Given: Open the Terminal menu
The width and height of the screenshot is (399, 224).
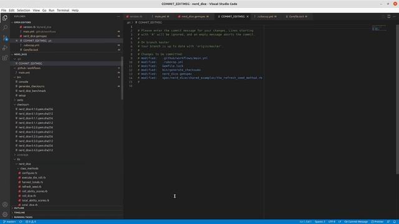Looking at the screenshot, I should click(x=63, y=11).
